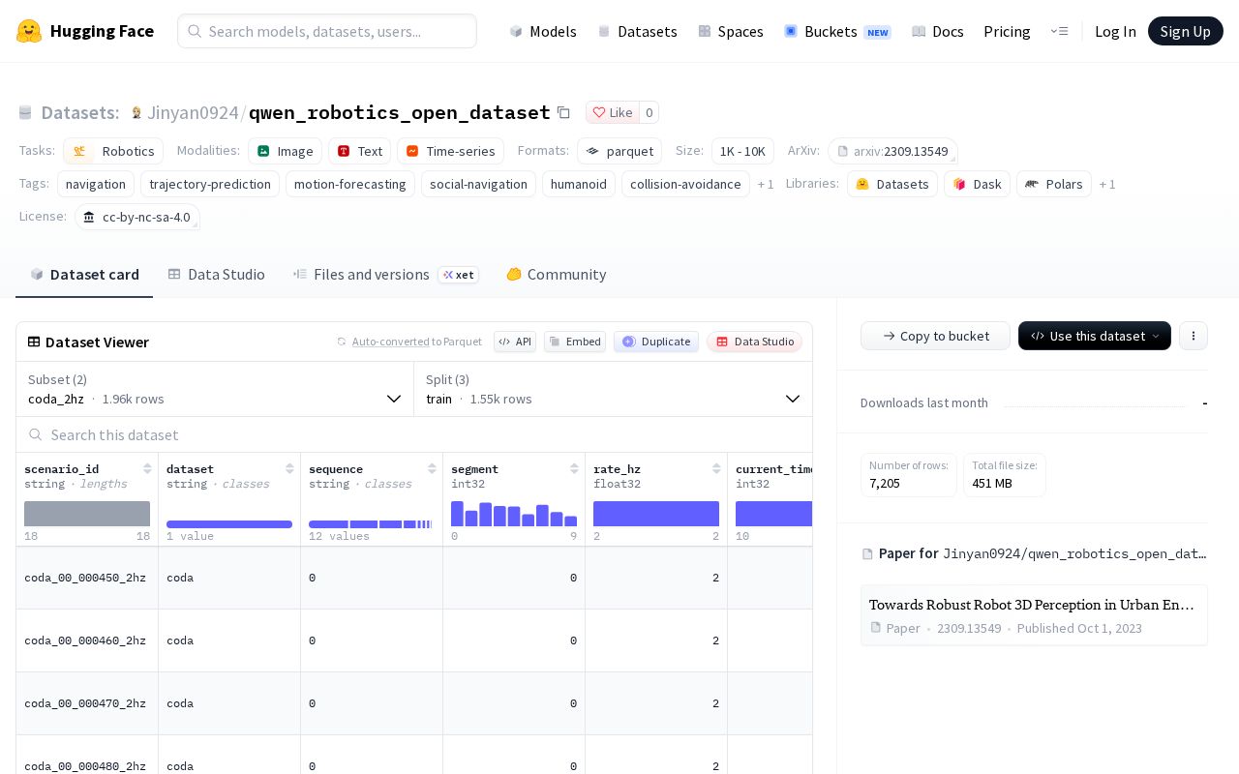The height and width of the screenshot is (774, 1239).
Task: Open Datasets in top navigation
Action: pos(638,31)
